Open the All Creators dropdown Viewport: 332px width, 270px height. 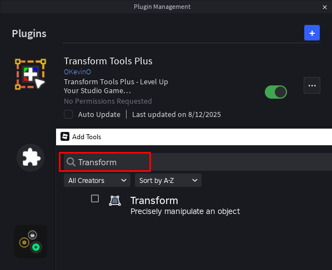pyautogui.click(x=97, y=180)
